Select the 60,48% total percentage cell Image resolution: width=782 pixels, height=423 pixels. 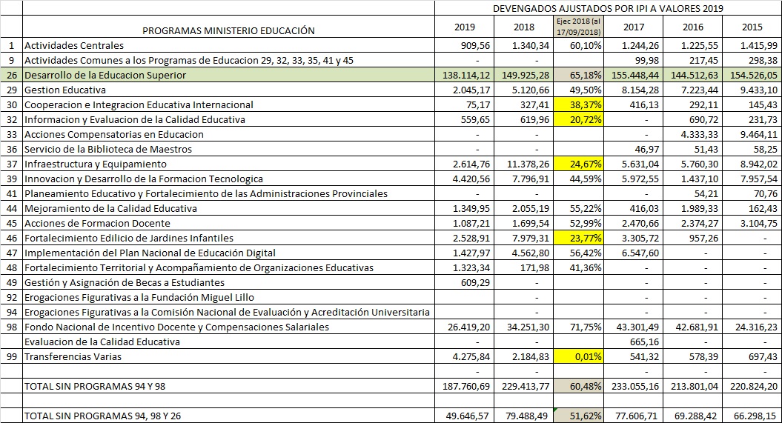click(x=580, y=386)
